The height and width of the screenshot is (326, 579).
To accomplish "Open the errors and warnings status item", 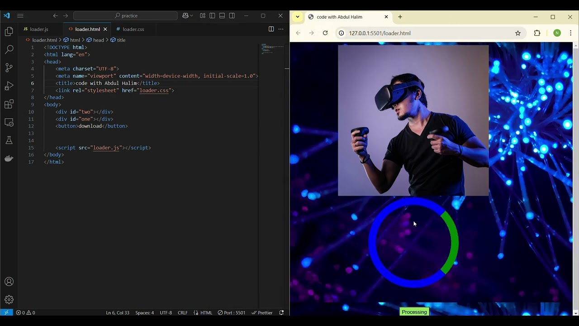I will pos(26,312).
